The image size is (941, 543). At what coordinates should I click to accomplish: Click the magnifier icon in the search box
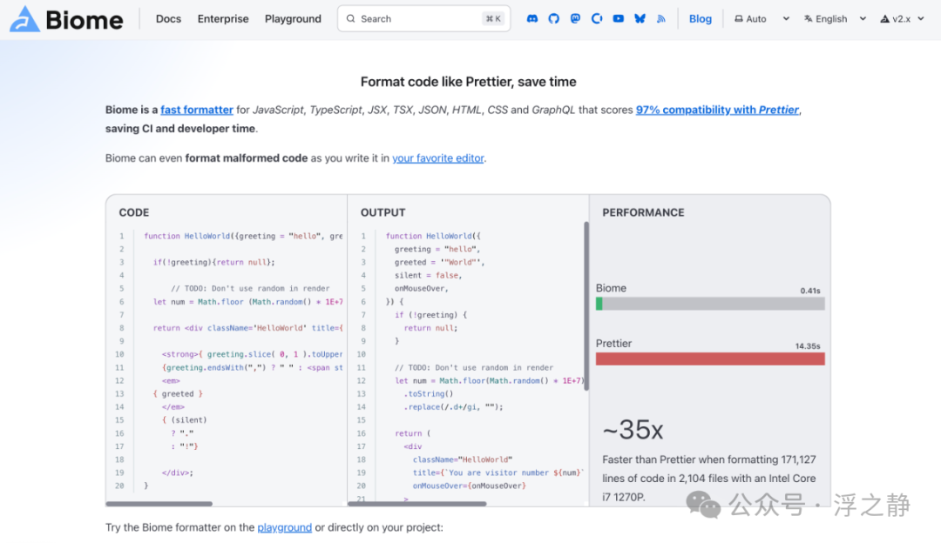(x=351, y=18)
